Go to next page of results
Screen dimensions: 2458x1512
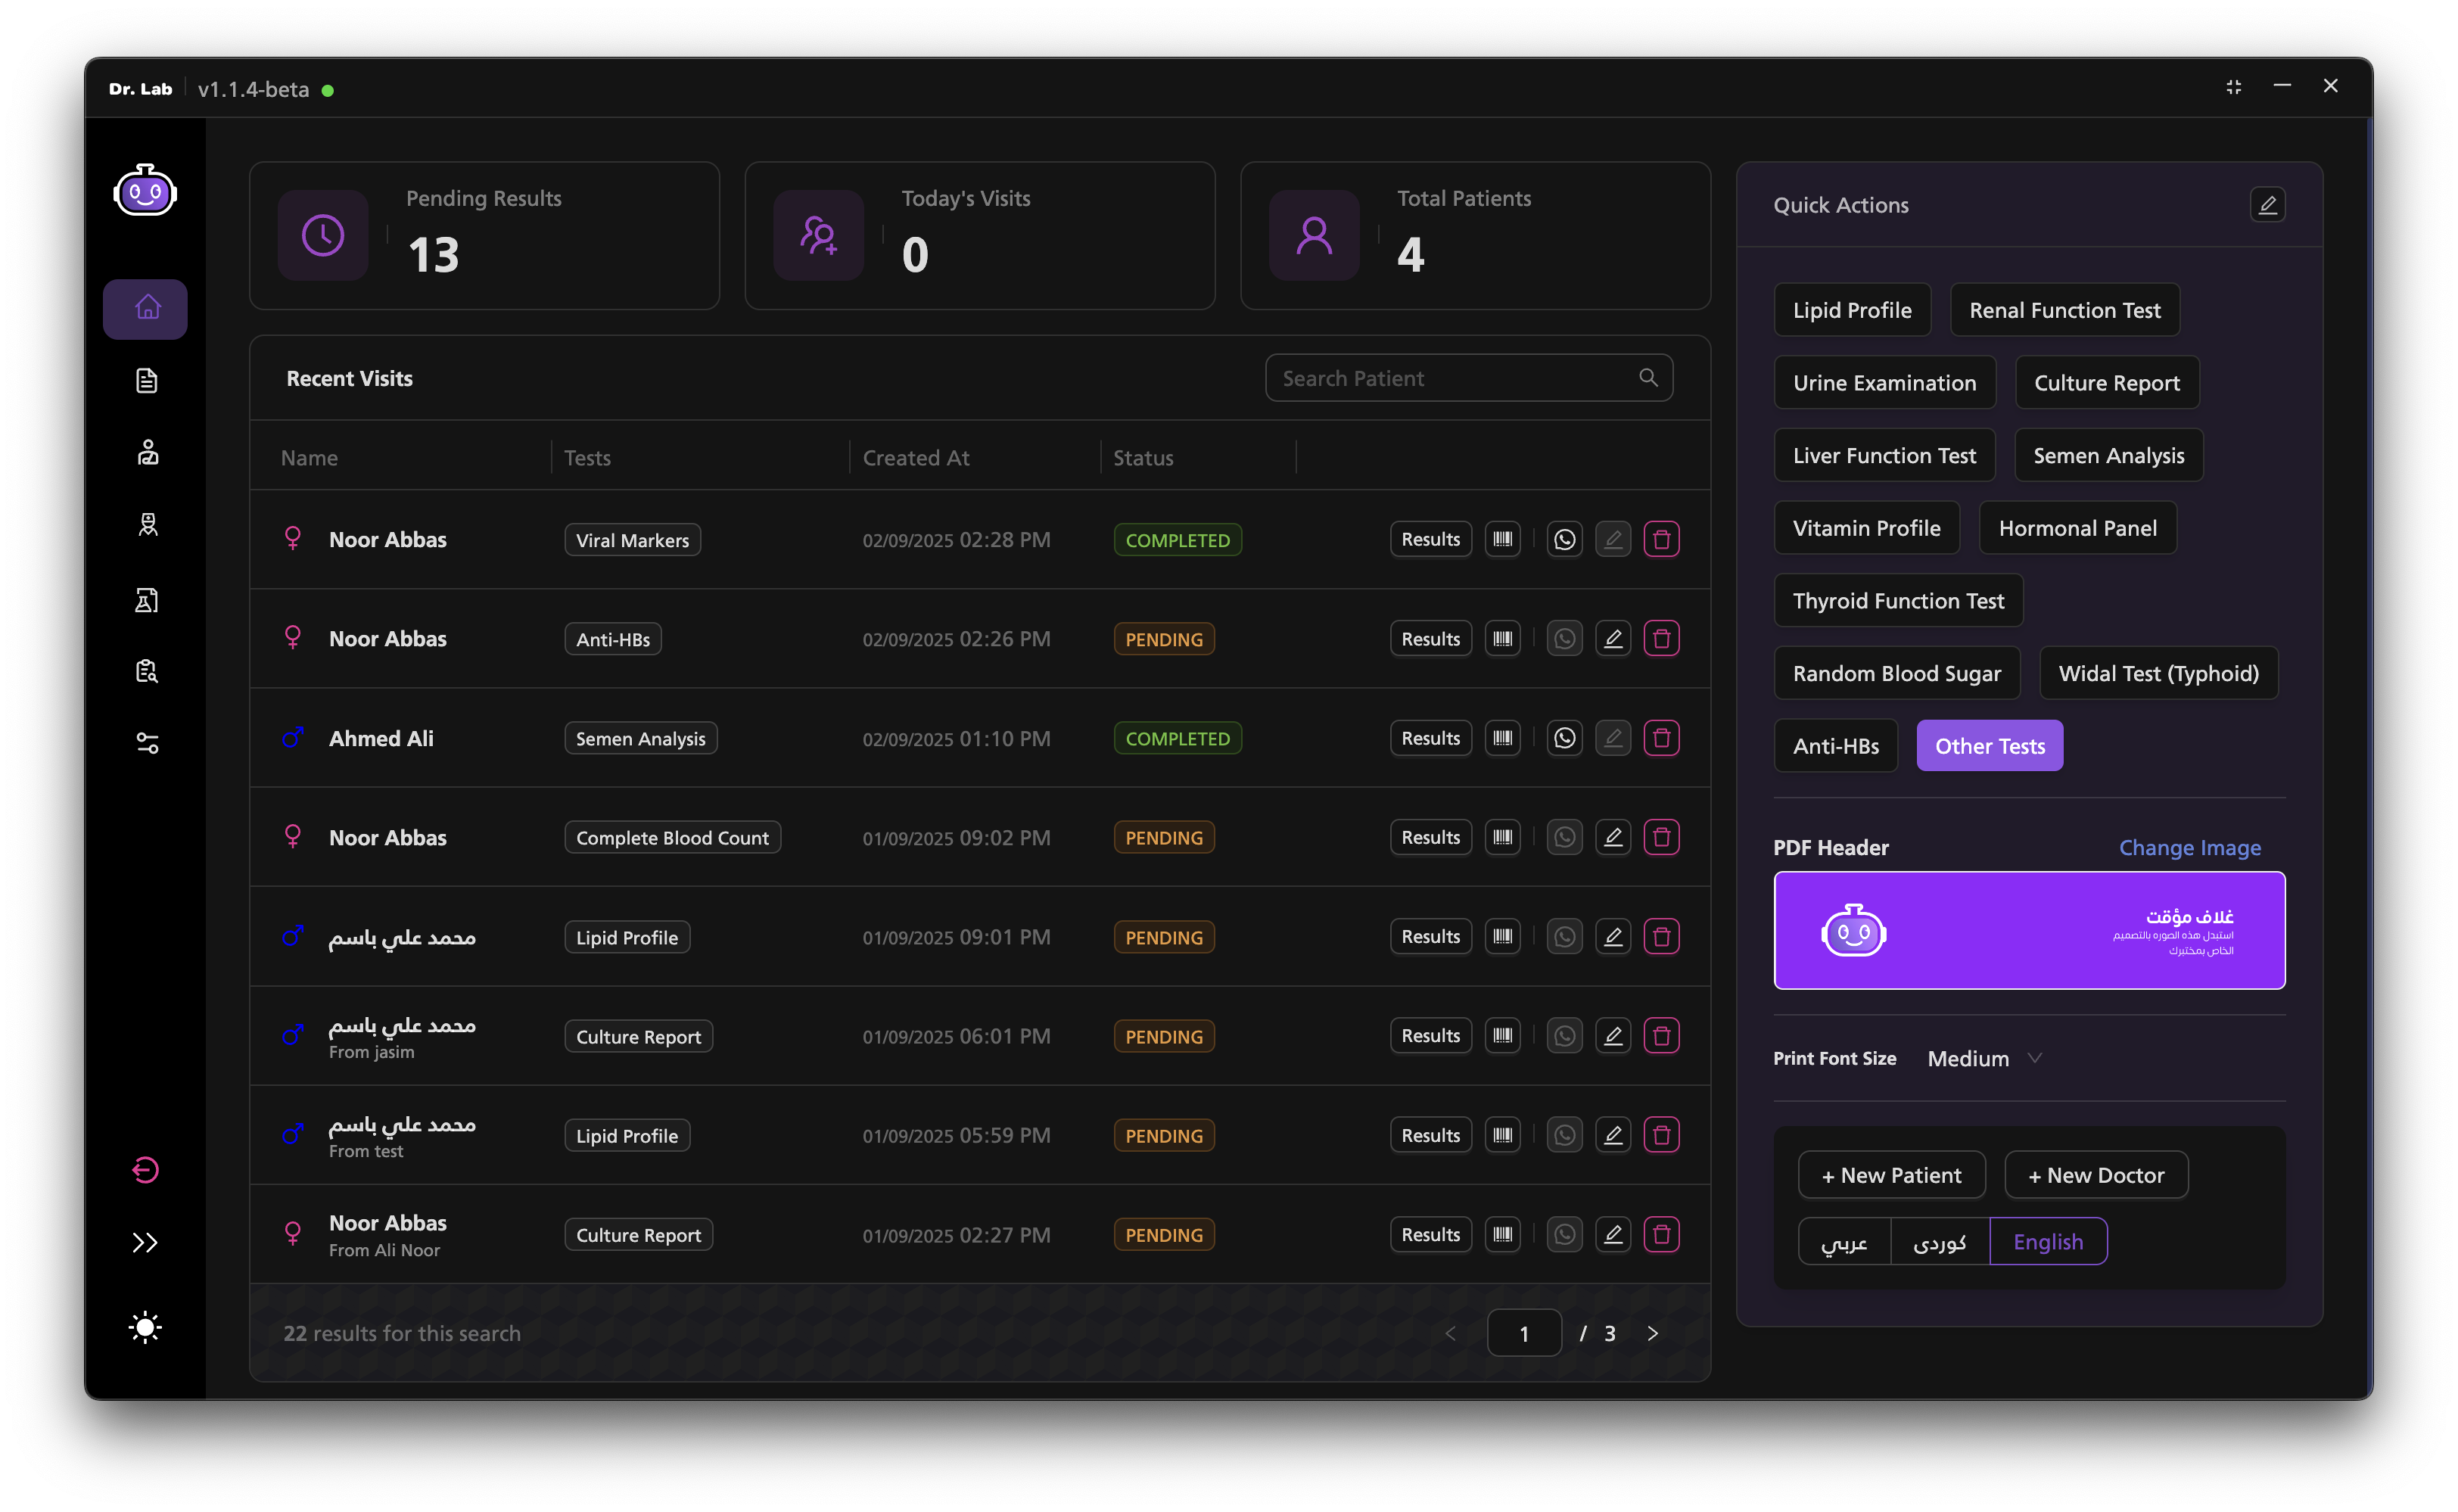[x=1652, y=1333]
